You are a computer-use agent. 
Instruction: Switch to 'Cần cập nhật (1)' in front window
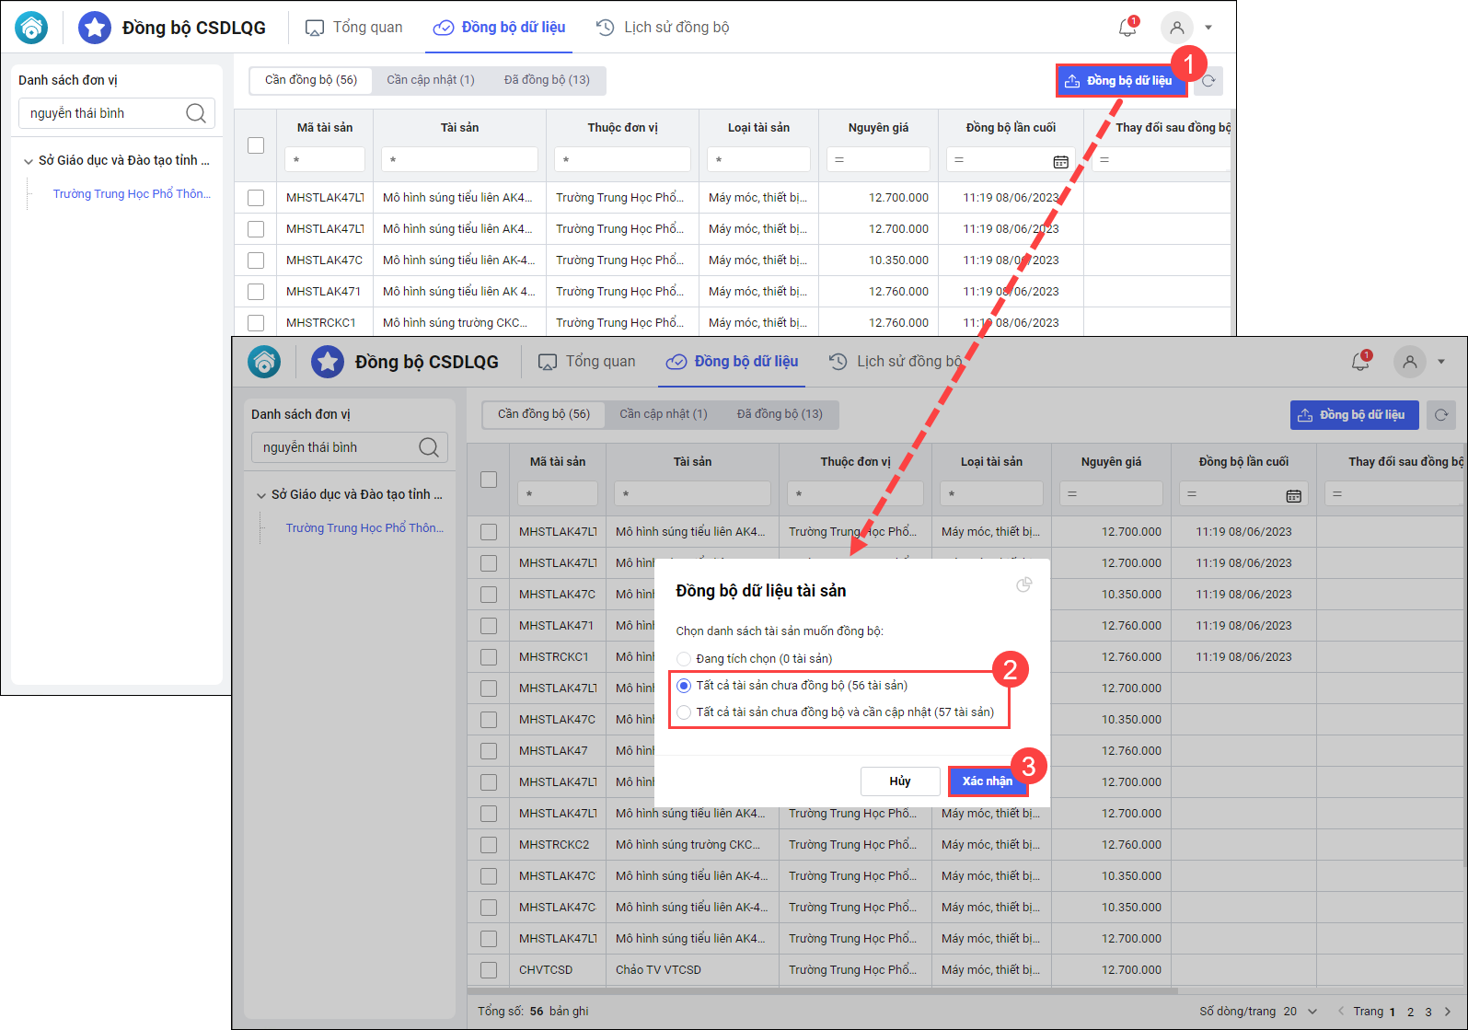click(664, 414)
